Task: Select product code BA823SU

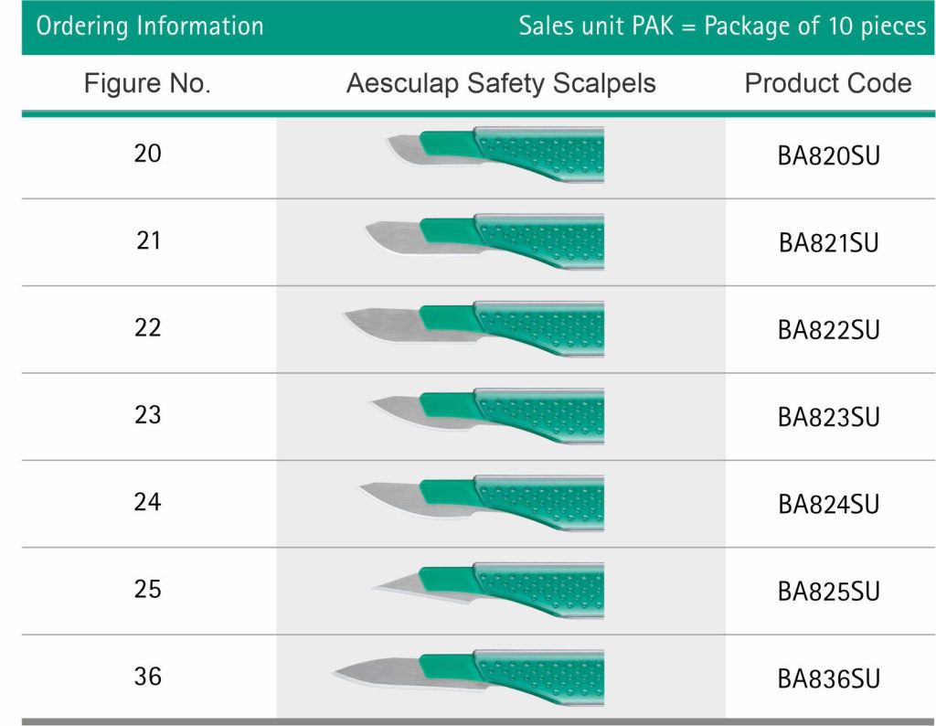Action: (828, 418)
